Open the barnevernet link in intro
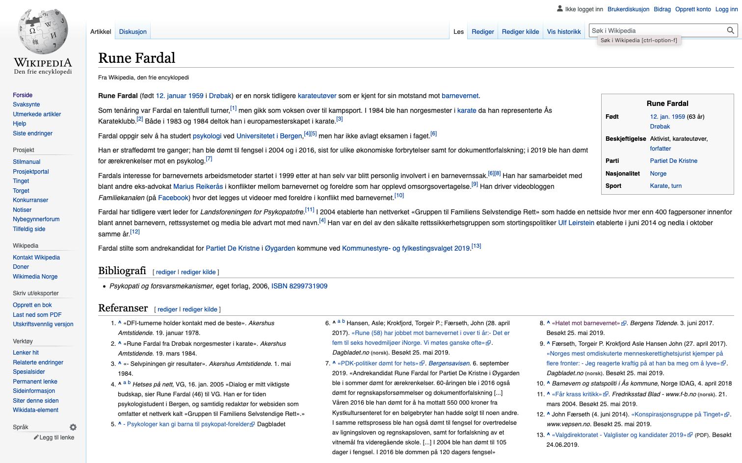The width and height of the screenshot is (742, 463). 460,96
